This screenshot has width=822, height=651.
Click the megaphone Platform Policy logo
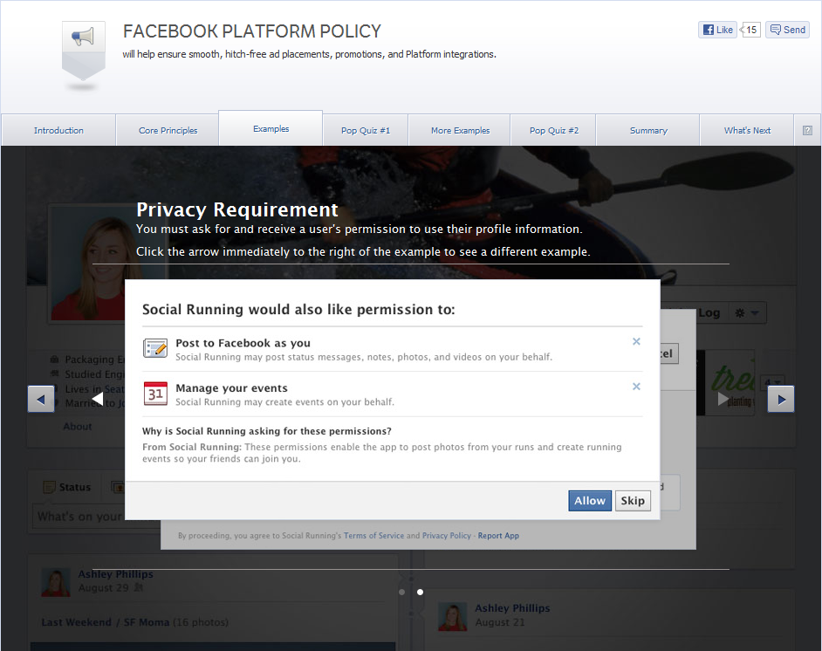[x=84, y=51]
